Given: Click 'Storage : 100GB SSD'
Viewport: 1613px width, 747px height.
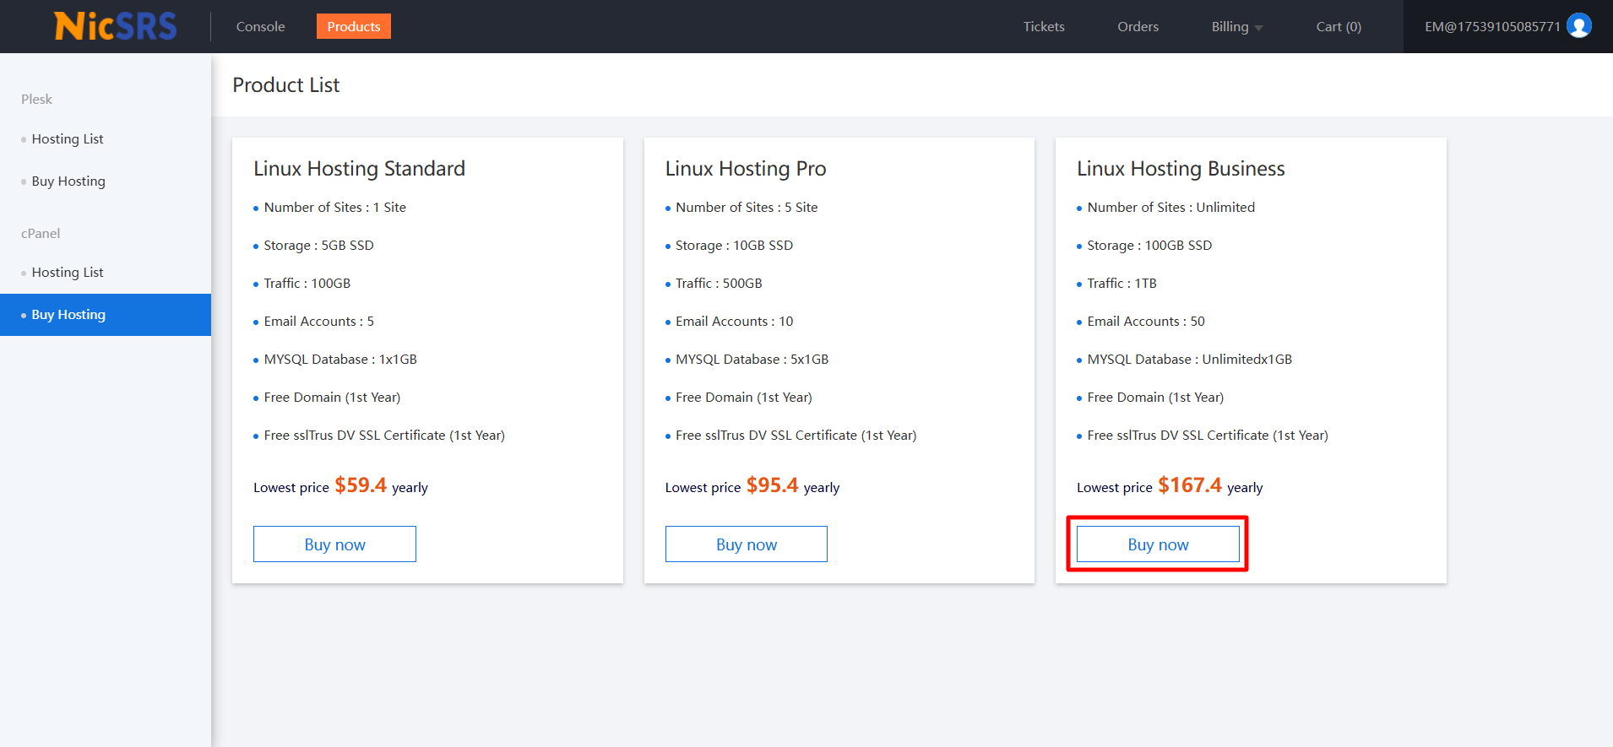Looking at the screenshot, I should click(x=1149, y=246).
